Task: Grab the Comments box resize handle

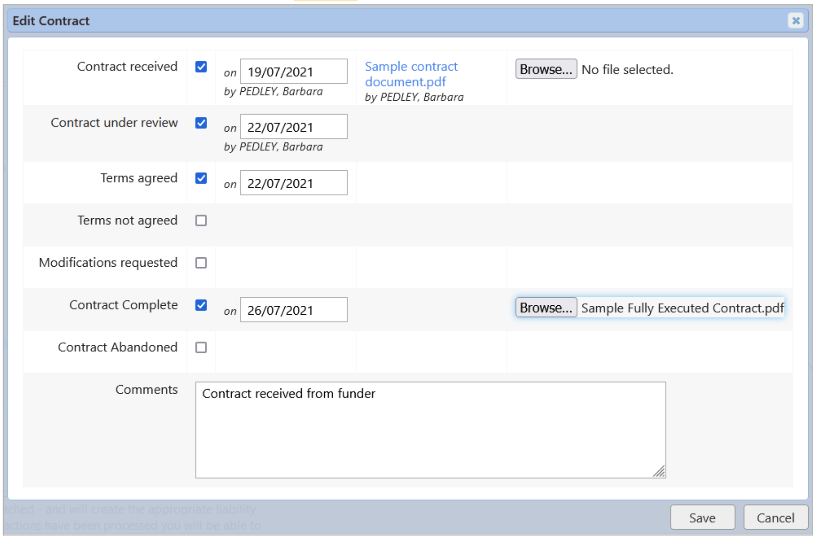Action: 659,471
